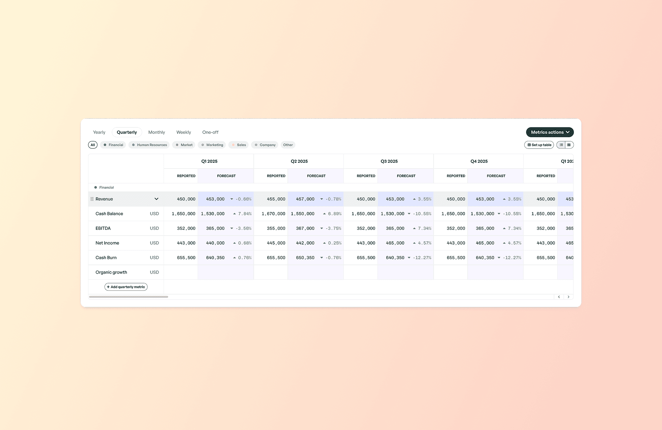Click Add quarterly metric button
The height and width of the screenshot is (430, 662).
tap(126, 287)
